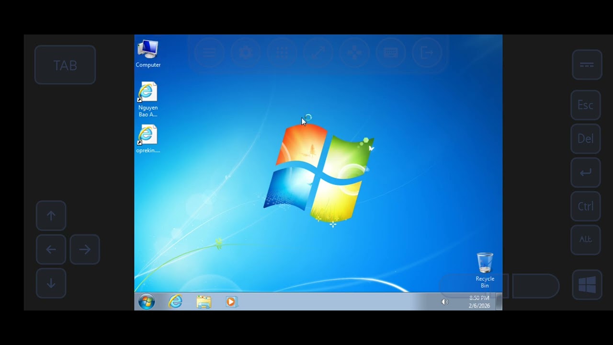Tap the right mouse button overlay

pyautogui.click(x=535, y=287)
